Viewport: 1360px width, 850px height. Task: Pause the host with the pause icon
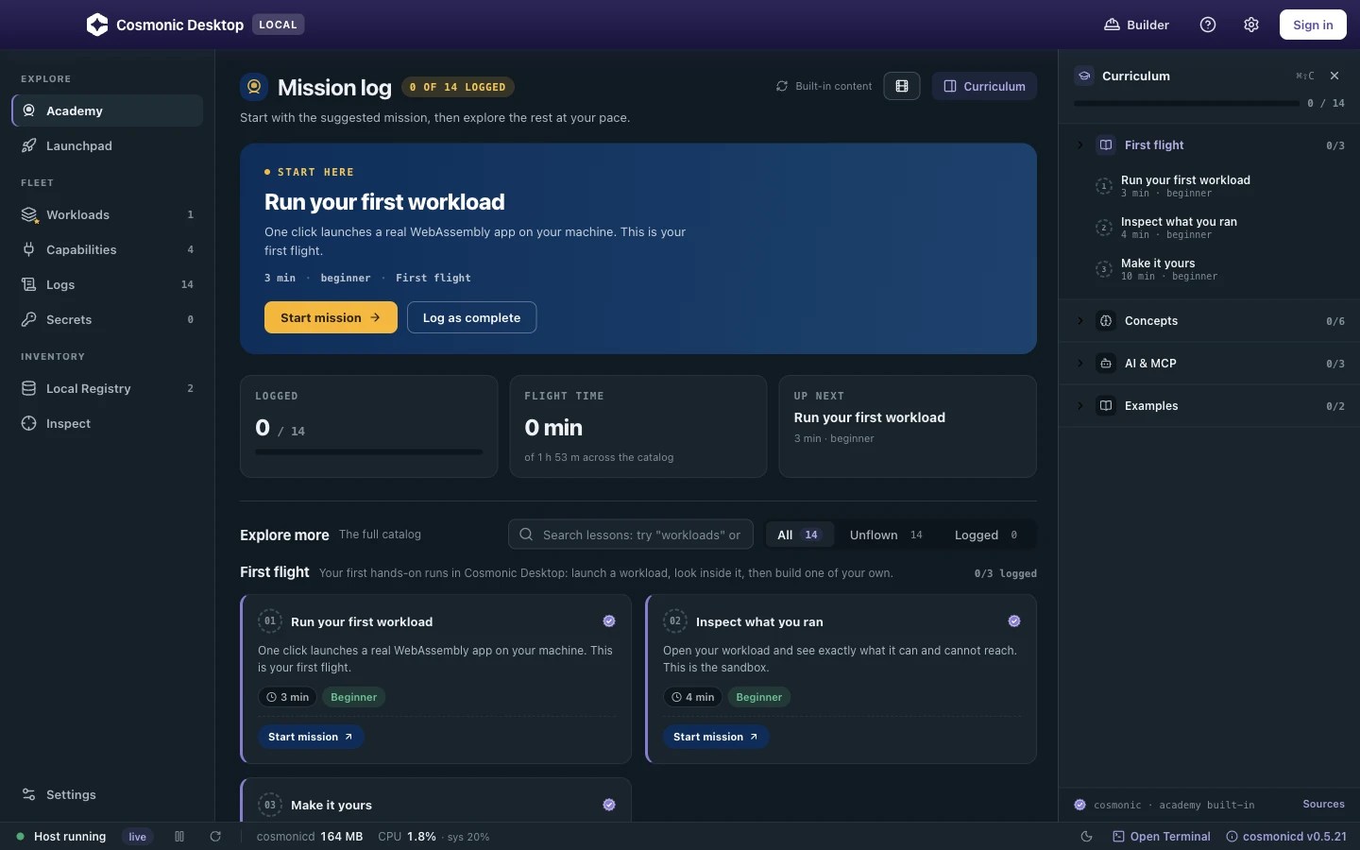click(179, 837)
